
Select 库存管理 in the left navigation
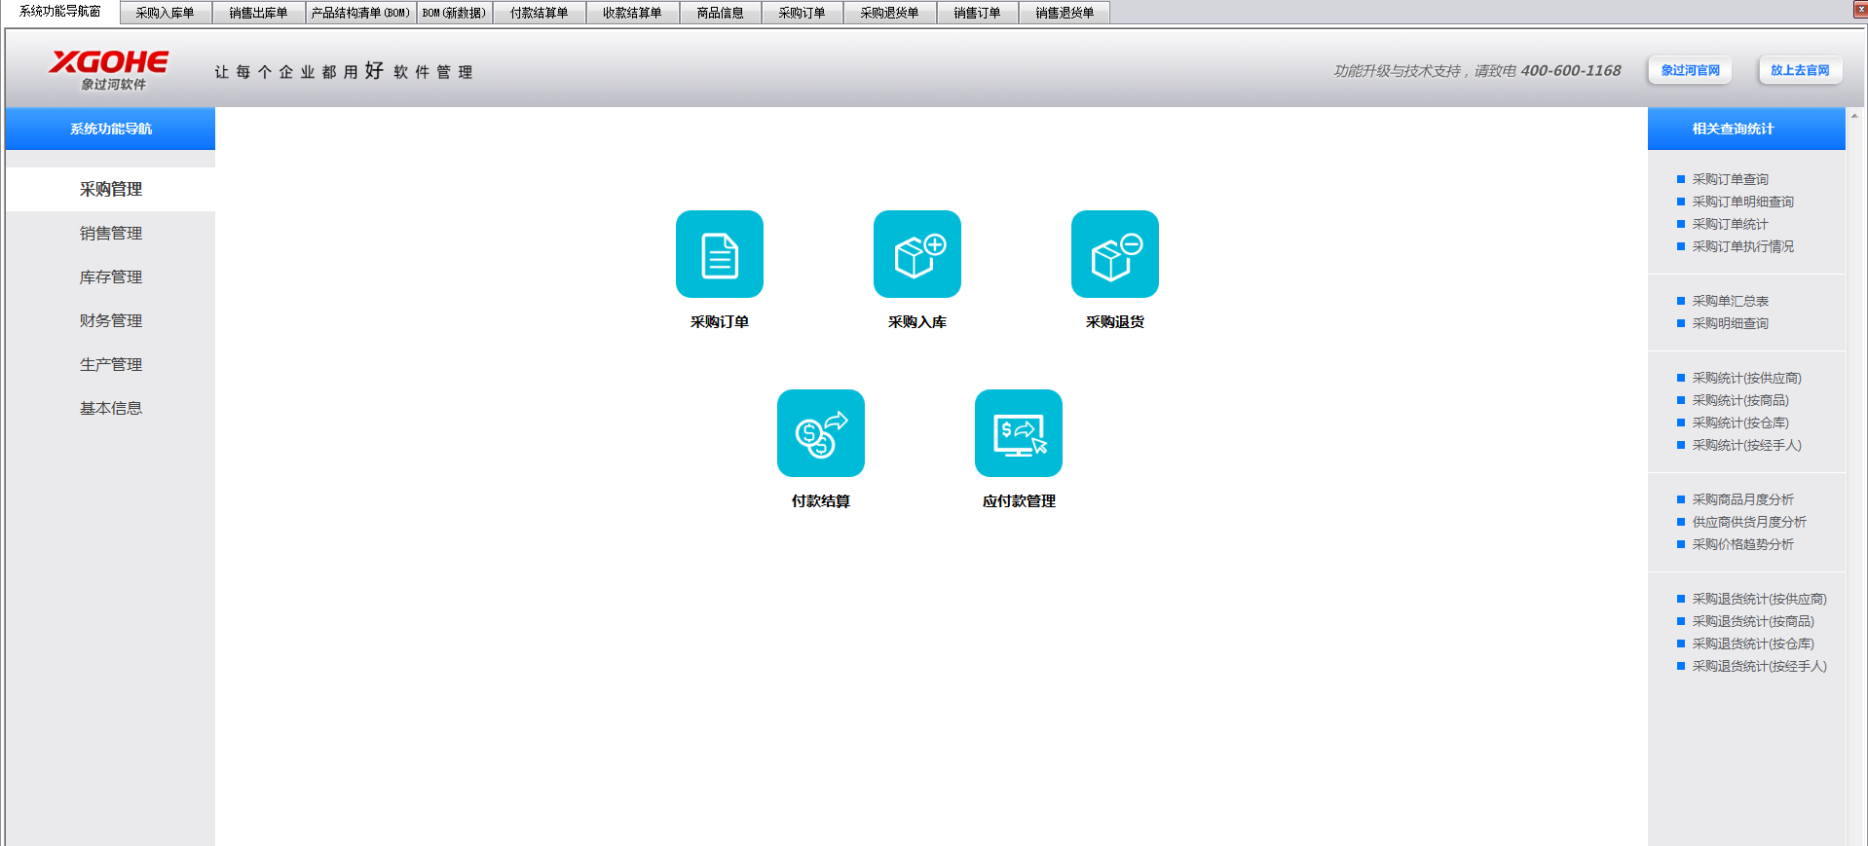110,277
